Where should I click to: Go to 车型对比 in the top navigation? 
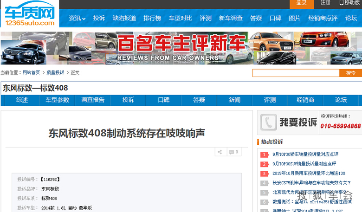click(x=181, y=19)
